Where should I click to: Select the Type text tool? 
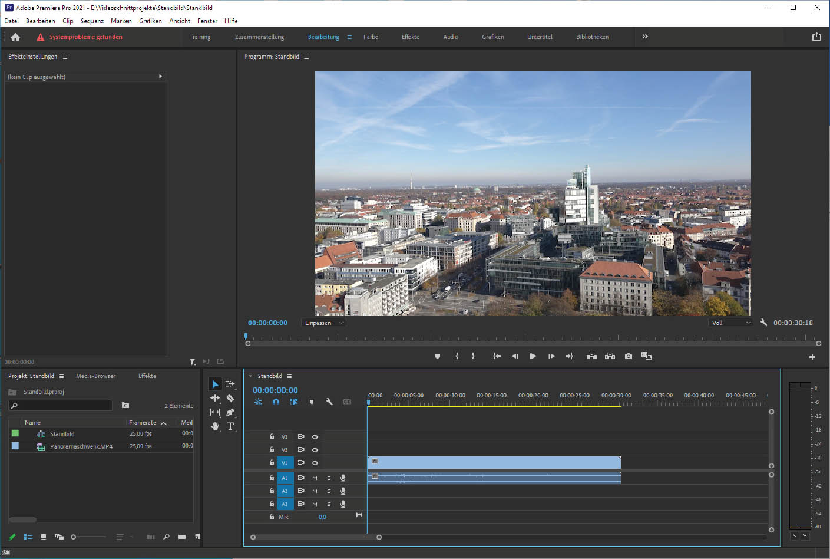(230, 426)
